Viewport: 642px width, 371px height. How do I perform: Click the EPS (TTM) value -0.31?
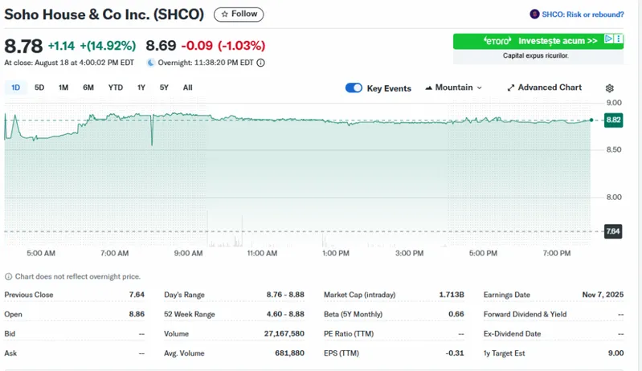coord(455,353)
